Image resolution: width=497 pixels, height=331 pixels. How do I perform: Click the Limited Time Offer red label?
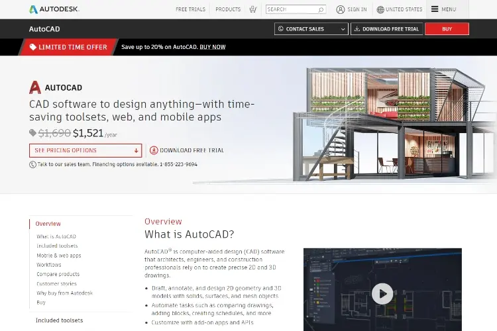[x=68, y=47]
